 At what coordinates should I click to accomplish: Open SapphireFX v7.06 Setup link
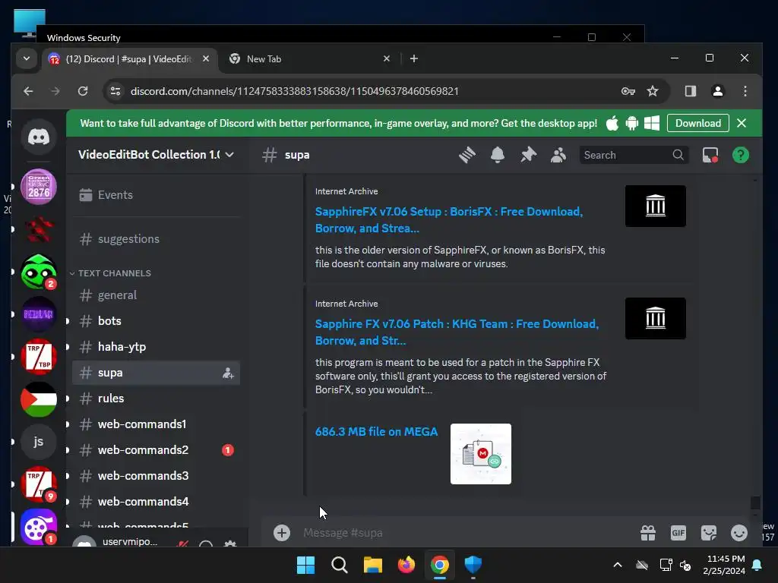click(x=448, y=220)
